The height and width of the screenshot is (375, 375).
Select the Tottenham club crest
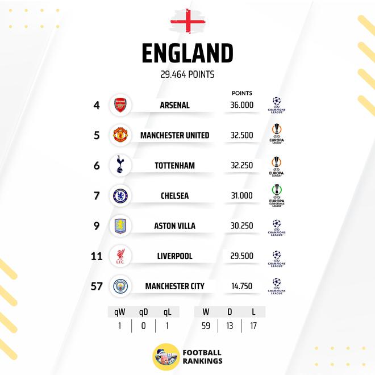point(120,165)
